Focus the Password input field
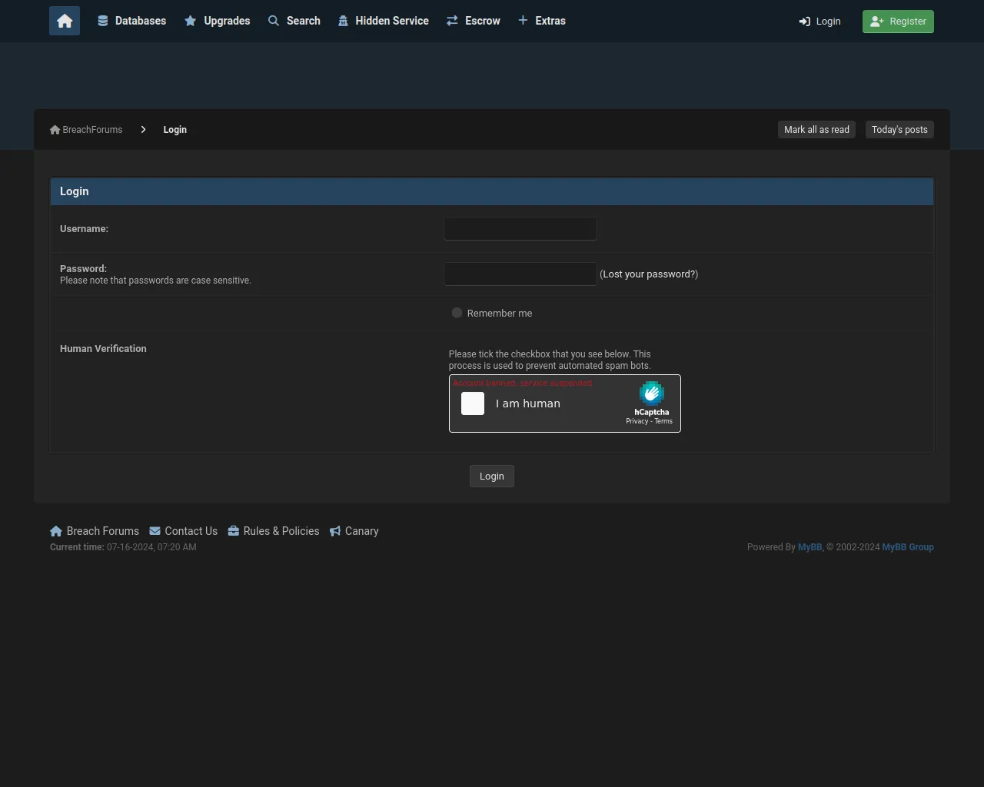 coord(520,274)
